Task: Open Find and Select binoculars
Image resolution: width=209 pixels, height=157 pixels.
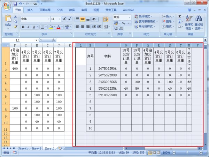Action: point(199,22)
